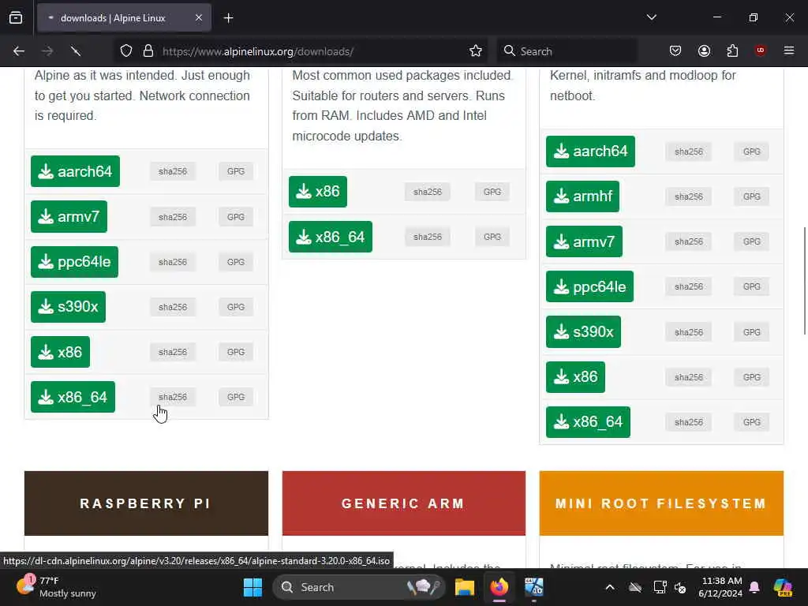Open weather widget showing 77°F
The height and width of the screenshot is (606, 808).
[57, 587]
